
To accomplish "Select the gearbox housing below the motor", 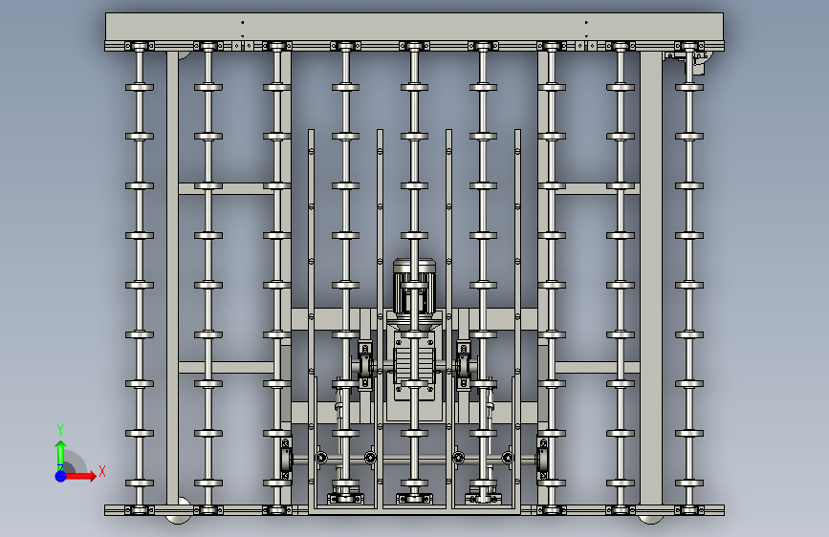I will [415, 365].
